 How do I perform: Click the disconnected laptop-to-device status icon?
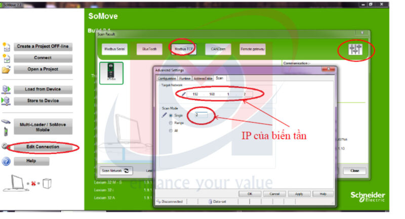click(x=27, y=183)
